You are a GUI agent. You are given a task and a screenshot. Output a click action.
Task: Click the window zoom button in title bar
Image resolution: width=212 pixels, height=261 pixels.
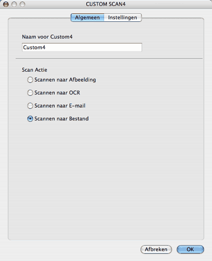[x=22, y=4]
